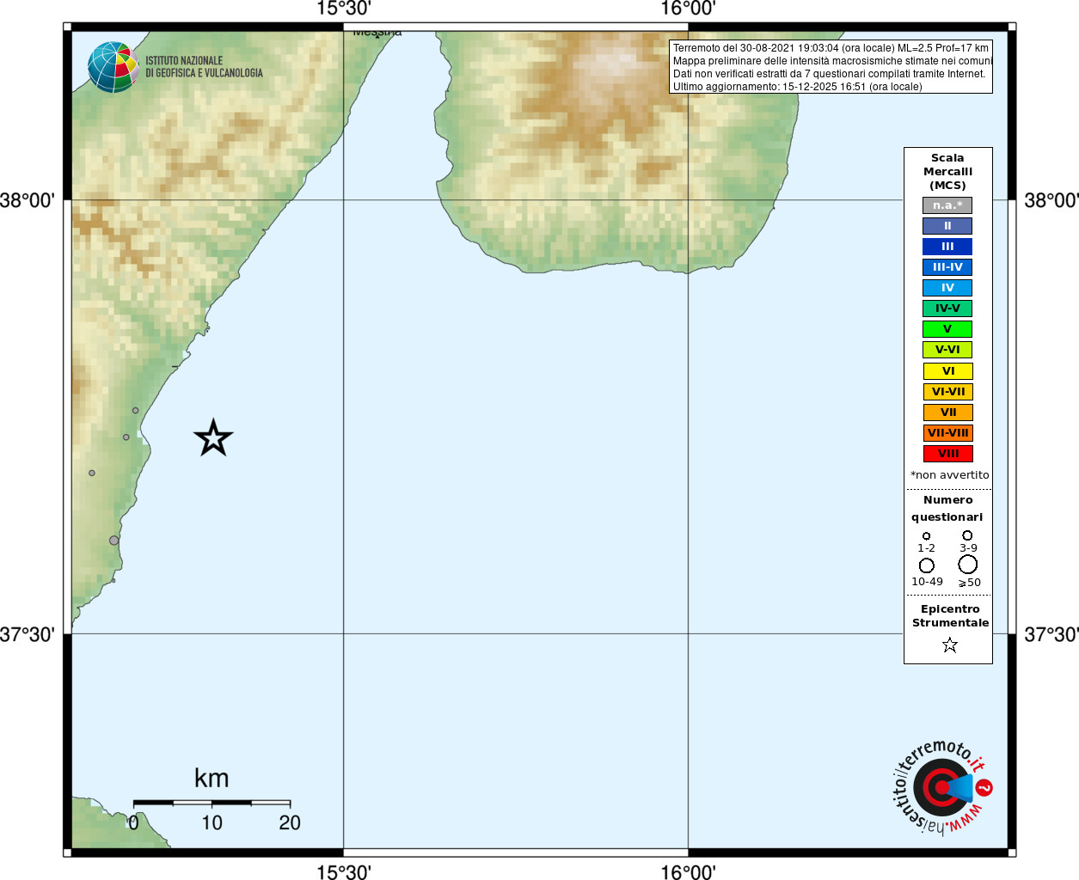Viewport: 1079px width, 880px height.
Task: Click the northernmost gray circle on the coast
Action: [x=135, y=411]
